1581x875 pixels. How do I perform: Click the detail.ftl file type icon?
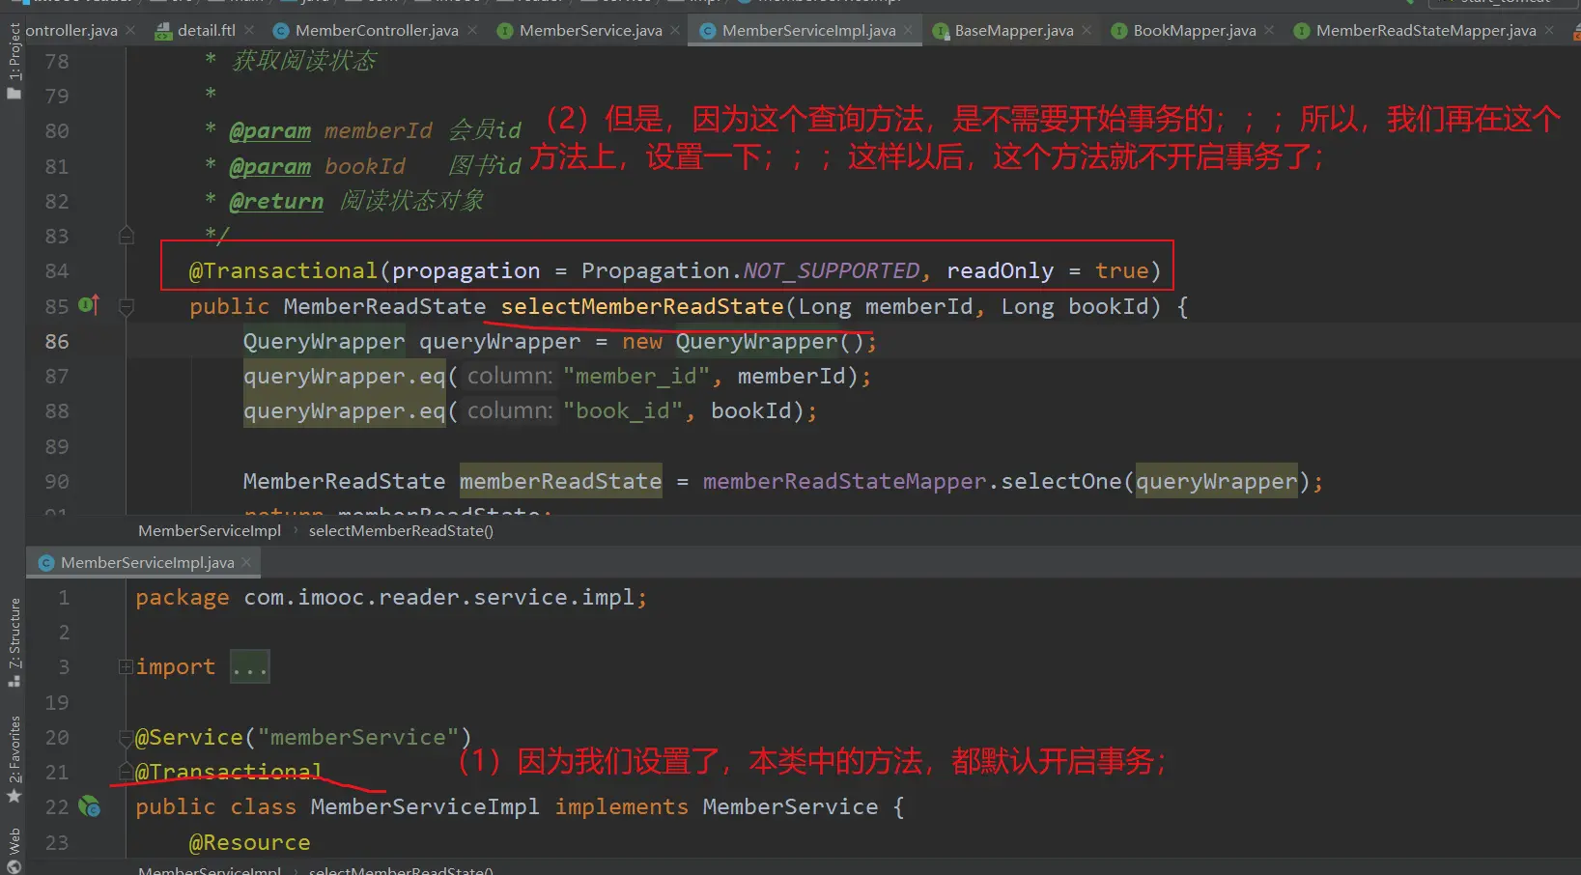163,31
